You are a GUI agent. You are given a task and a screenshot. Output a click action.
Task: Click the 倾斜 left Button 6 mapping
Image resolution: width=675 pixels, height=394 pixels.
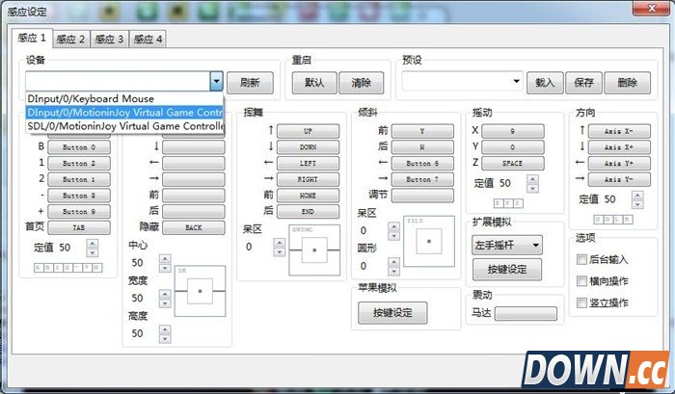(422, 164)
